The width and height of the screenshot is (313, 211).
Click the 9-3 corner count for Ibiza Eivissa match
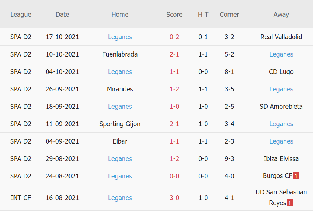click(x=229, y=159)
